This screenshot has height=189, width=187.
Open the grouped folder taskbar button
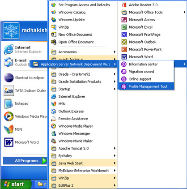click(x=42, y=184)
